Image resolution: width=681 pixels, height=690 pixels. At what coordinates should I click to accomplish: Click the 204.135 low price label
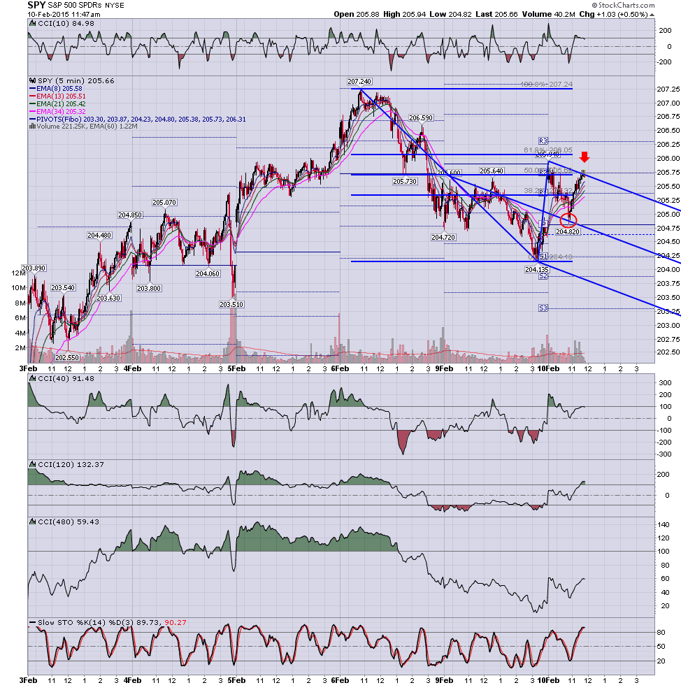pos(537,269)
